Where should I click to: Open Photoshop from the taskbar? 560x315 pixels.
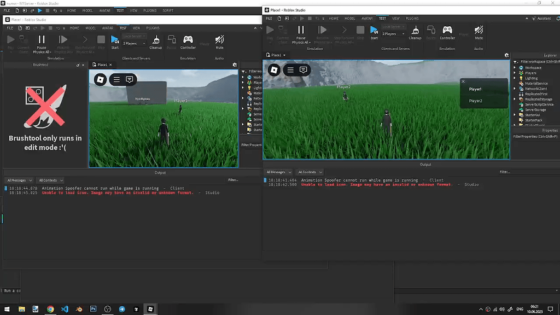tap(93, 309)
